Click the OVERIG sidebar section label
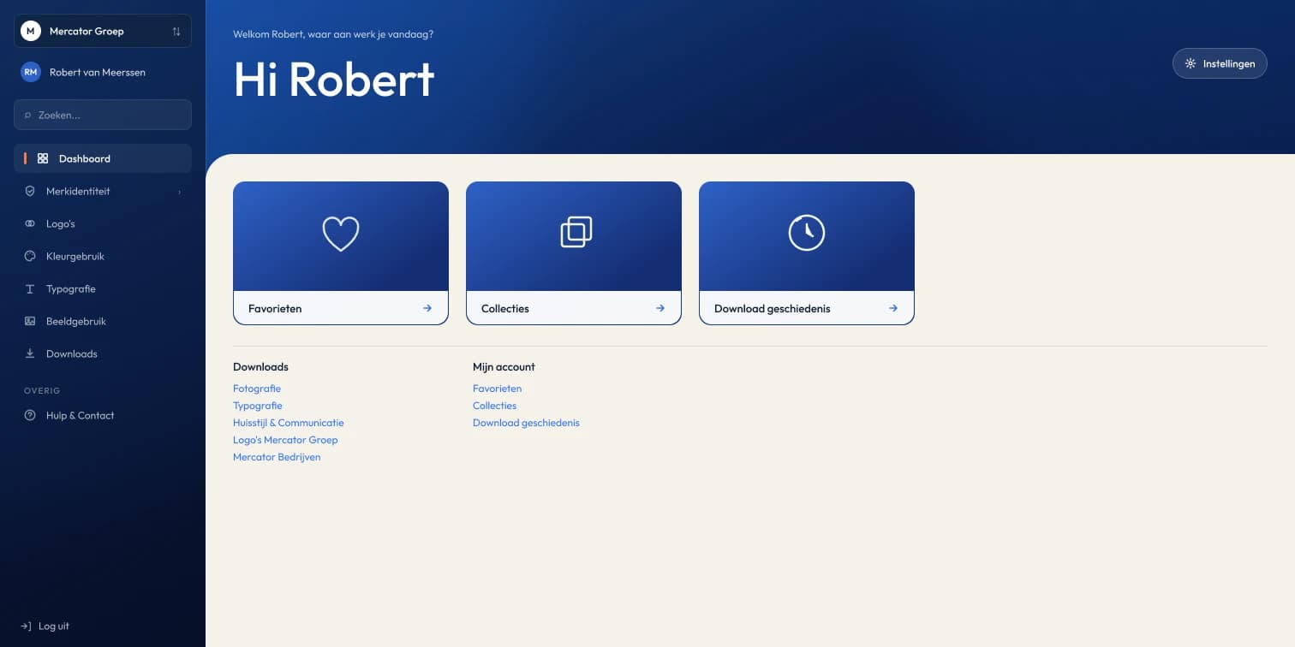The image size is (1295, 647). coord(42,390)
